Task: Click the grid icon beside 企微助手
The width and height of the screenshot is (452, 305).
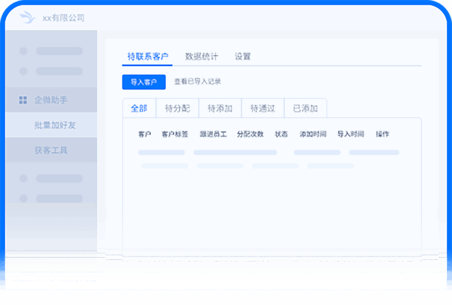Action: click(23, 100)
